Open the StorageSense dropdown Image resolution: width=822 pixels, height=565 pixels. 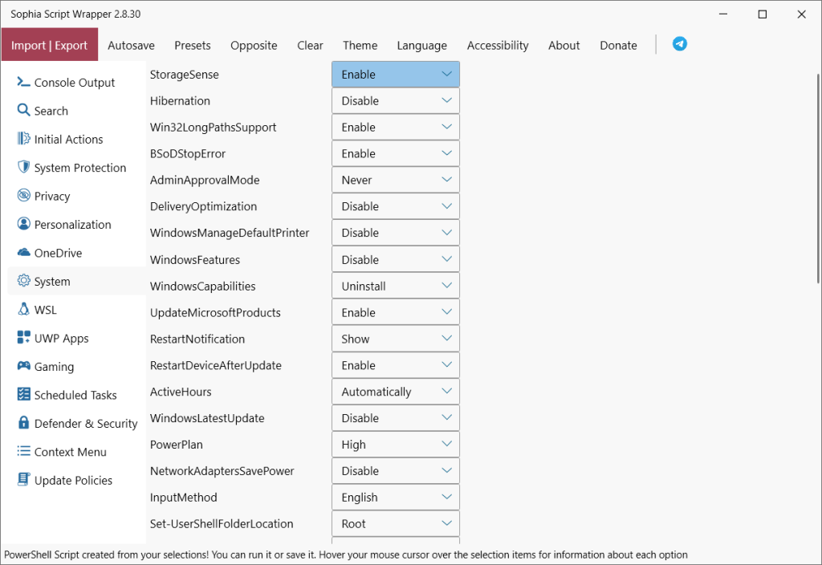click(x=396, y=75)
